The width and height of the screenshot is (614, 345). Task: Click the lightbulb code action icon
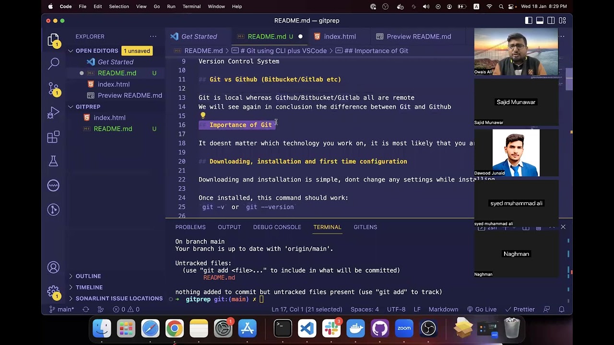[203, 115]
